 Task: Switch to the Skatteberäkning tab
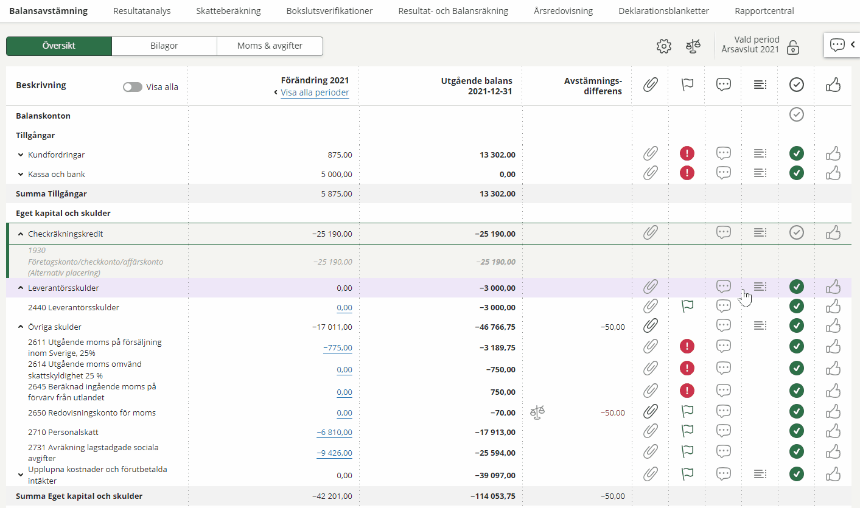tap(228, 11)
